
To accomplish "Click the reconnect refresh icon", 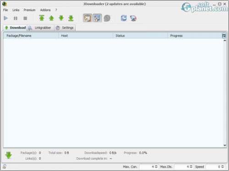I will pyautogui.click(x=124, y=18).
